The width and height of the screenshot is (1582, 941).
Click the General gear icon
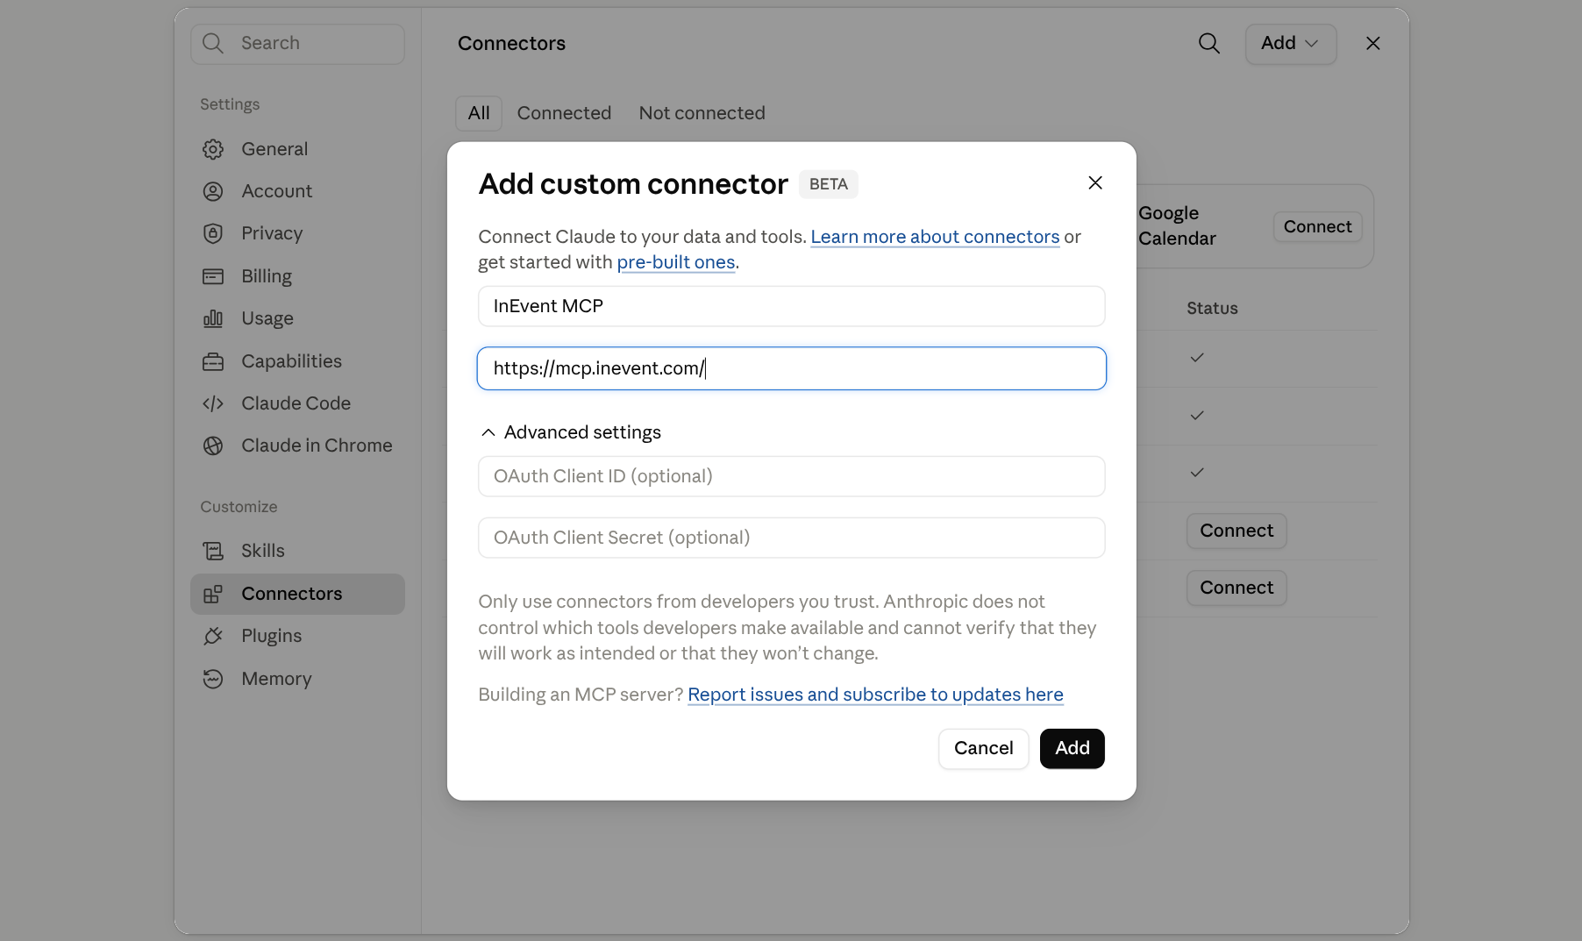(213, 149)
